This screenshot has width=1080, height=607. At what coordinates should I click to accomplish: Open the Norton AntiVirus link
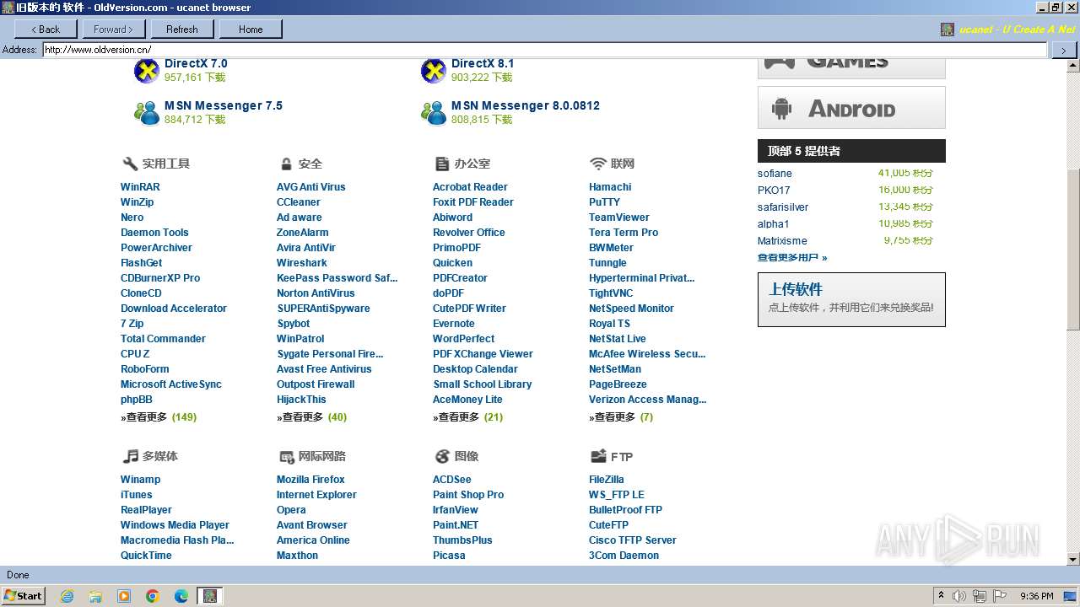(x=316, y=293)
